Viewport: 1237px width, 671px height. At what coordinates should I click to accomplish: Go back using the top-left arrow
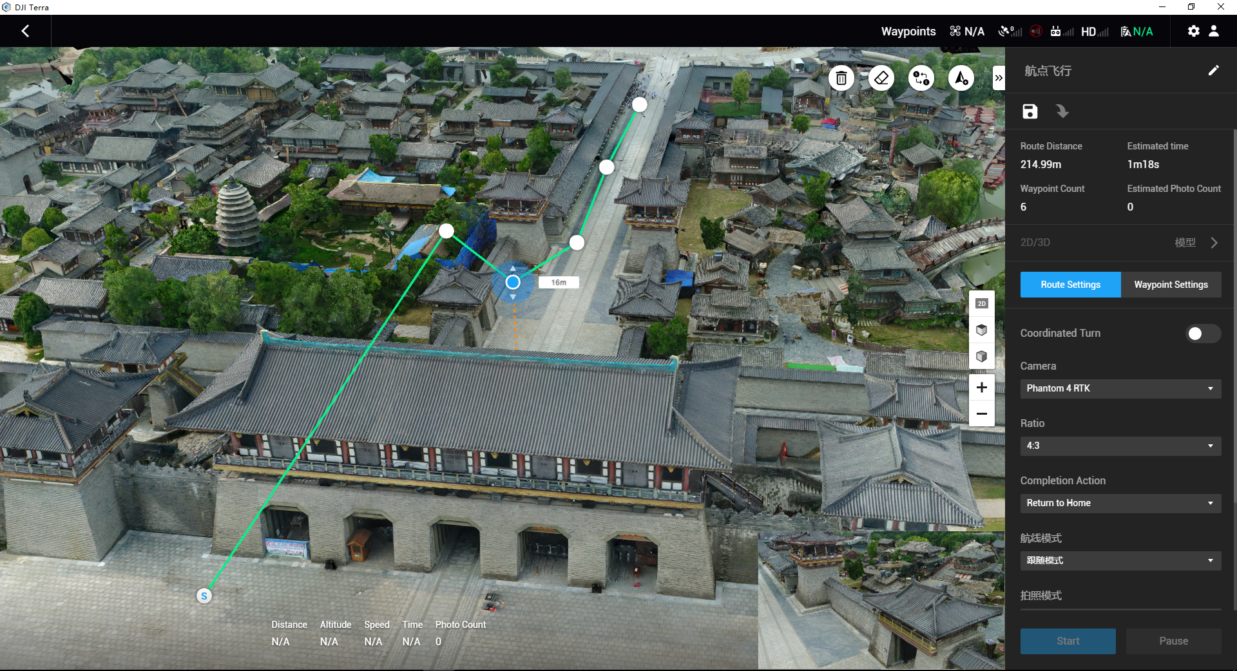(25, 31)
